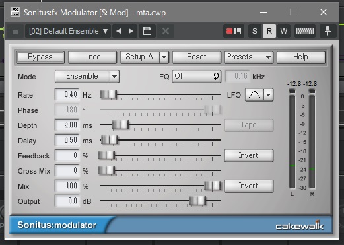
Task: Go to previous preset arrow
Action: coord(118,31)
